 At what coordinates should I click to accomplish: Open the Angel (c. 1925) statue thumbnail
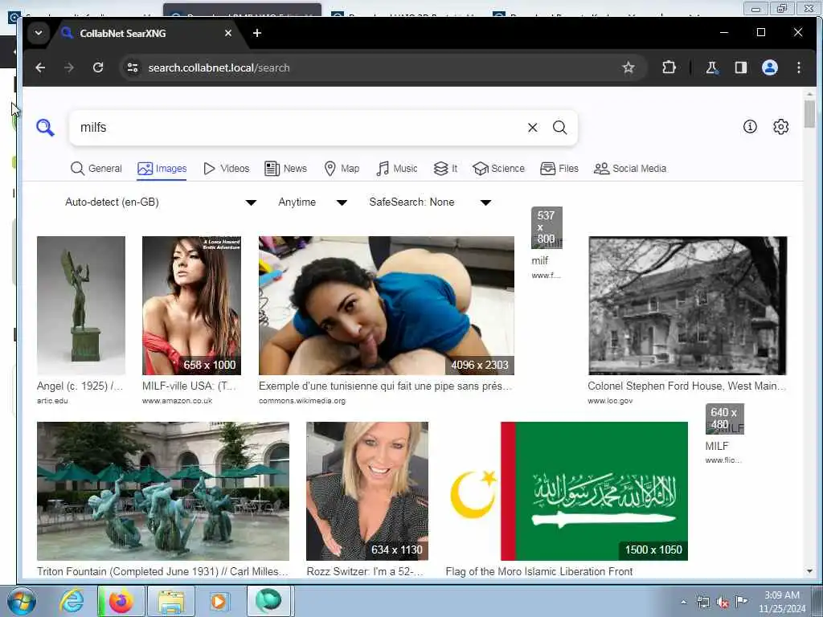(81, 305)
